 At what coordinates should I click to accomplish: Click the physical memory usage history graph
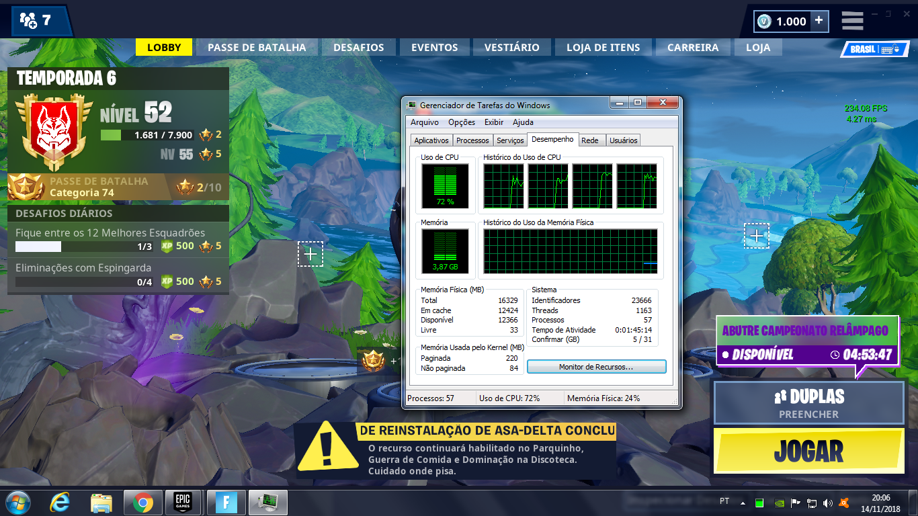coord(571,251)
